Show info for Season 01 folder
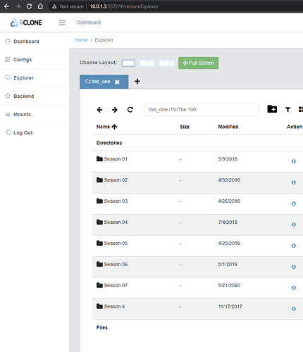The height and width of the screenshot is (352, 303). pyautogui.click(x=294, y=161)
